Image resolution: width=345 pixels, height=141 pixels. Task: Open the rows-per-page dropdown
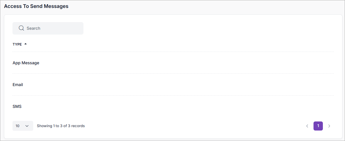click(x=23, y=126)
